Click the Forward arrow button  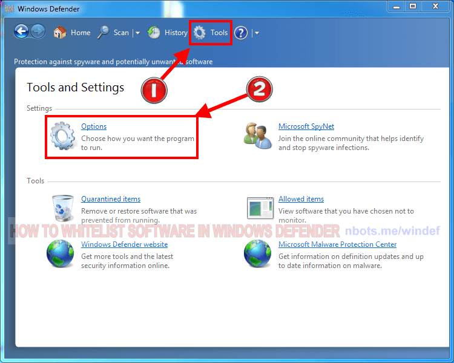pos(38,31)
